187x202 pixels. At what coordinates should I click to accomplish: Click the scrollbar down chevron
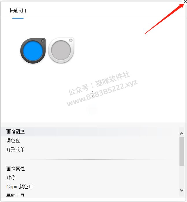[x=182, y=190]
